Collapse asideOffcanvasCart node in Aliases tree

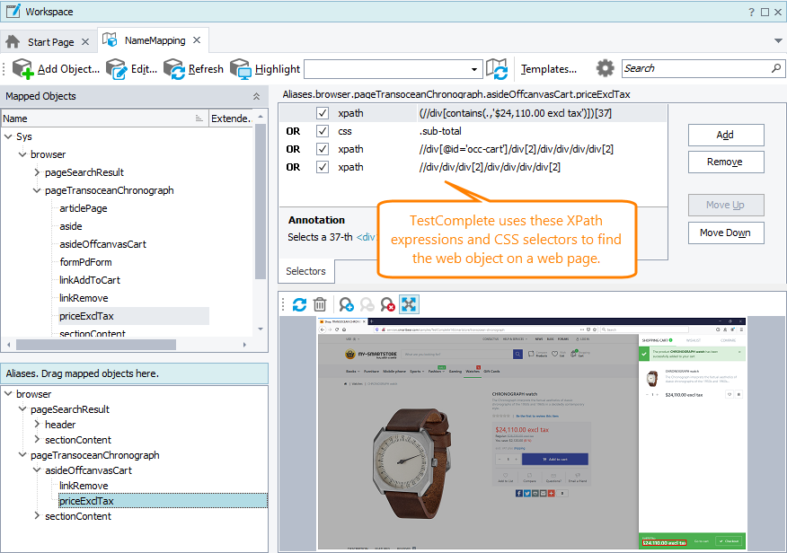[x=37, y=470]
